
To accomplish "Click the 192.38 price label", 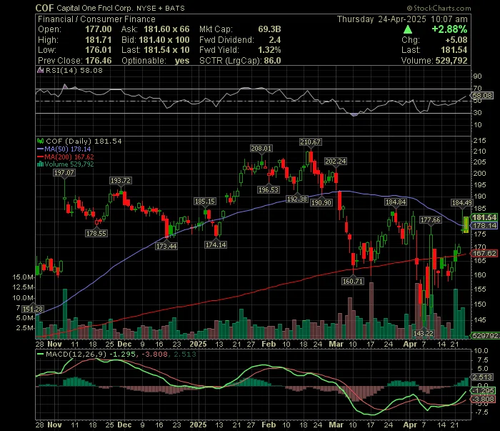I will coord(296,199).
